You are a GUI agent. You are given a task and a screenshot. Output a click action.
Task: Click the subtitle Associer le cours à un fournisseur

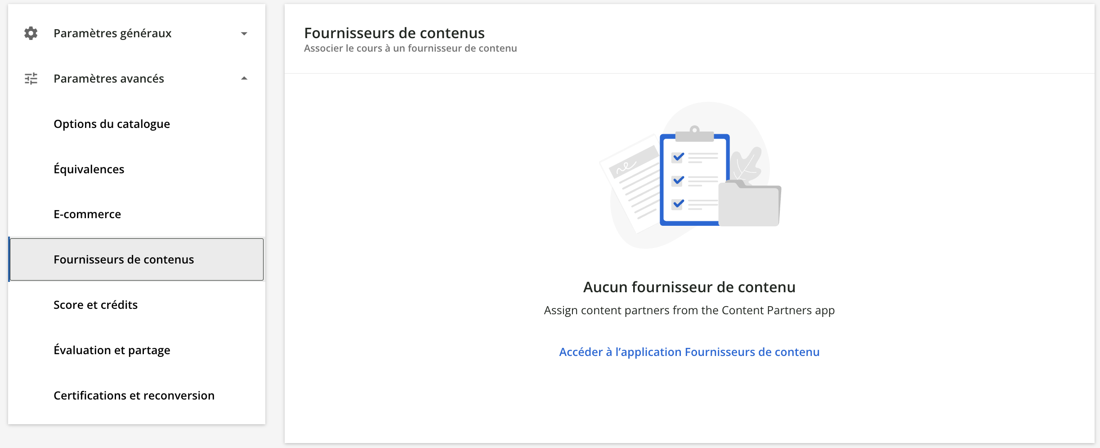pyautogui.click(x=411, y=48)
